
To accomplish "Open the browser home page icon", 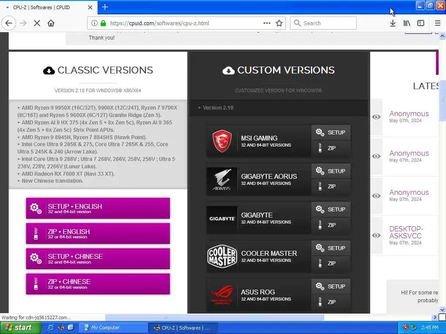I will [x=51, y=23].
